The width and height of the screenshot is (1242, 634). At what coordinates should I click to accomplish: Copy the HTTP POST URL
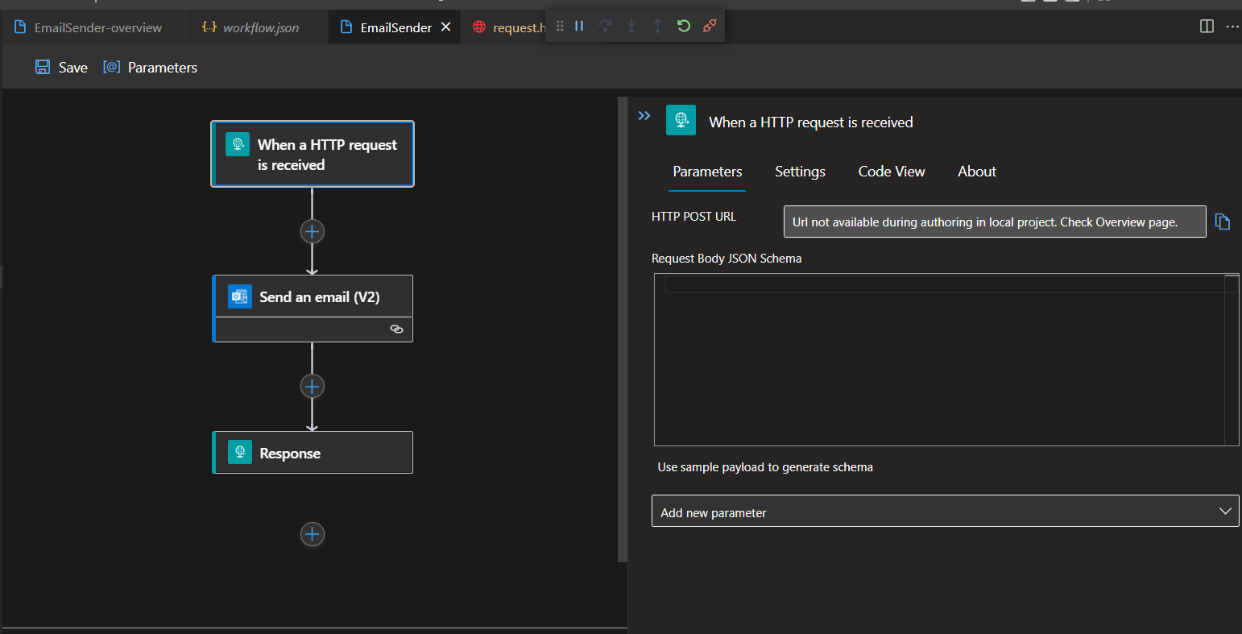click(x=1223, y=222)
